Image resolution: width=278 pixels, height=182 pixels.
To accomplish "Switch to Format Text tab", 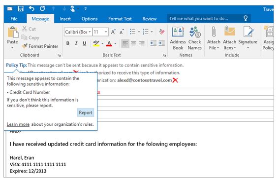I will 120,19.
